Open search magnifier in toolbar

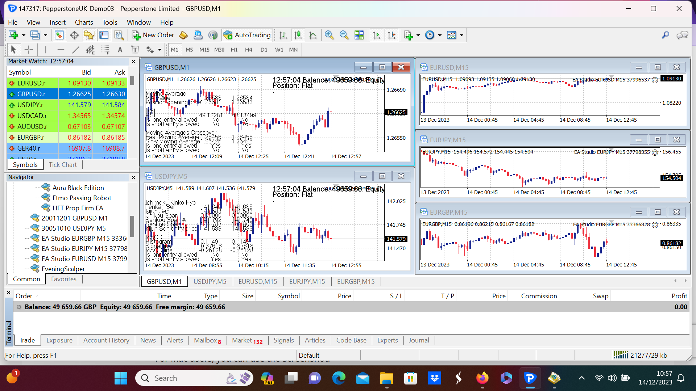(665, 35)
